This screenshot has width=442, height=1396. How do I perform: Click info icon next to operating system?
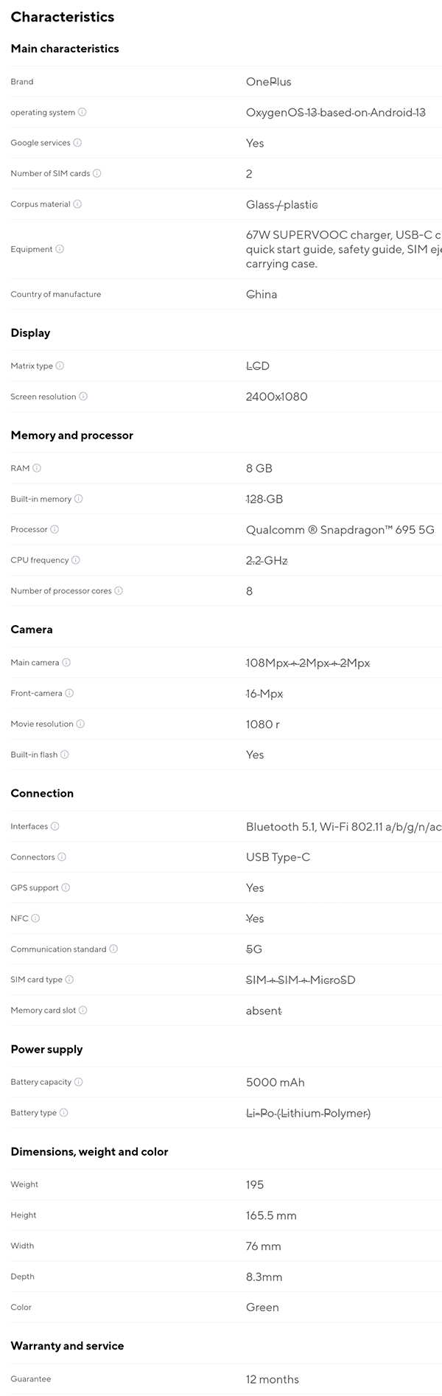pyautogui.click(x=82, y=113)
